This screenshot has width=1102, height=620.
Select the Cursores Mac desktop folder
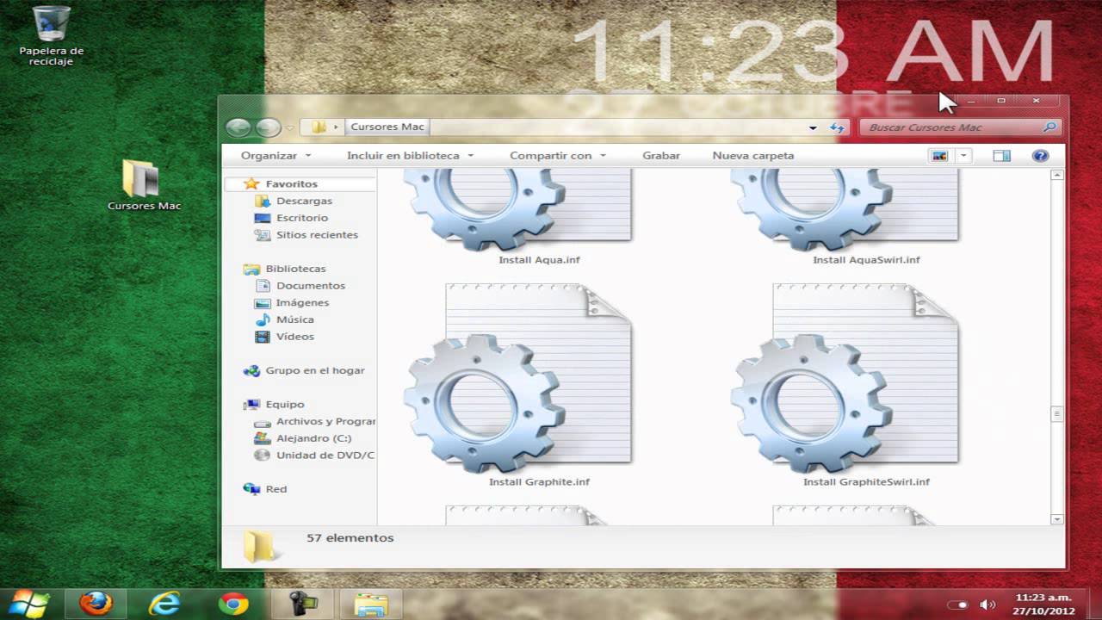point(144,185)
